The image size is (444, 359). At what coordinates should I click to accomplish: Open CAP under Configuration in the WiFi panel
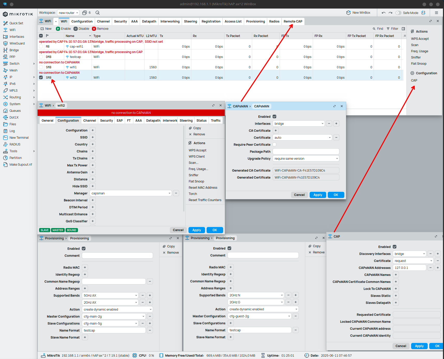414,80
